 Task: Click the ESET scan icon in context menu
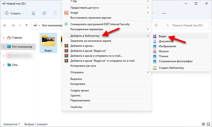(x=66, y=24)
